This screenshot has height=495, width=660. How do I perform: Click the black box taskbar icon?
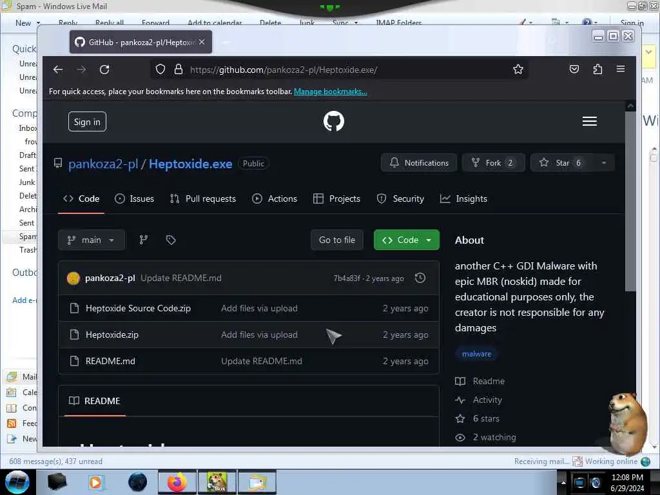point(57,482)
